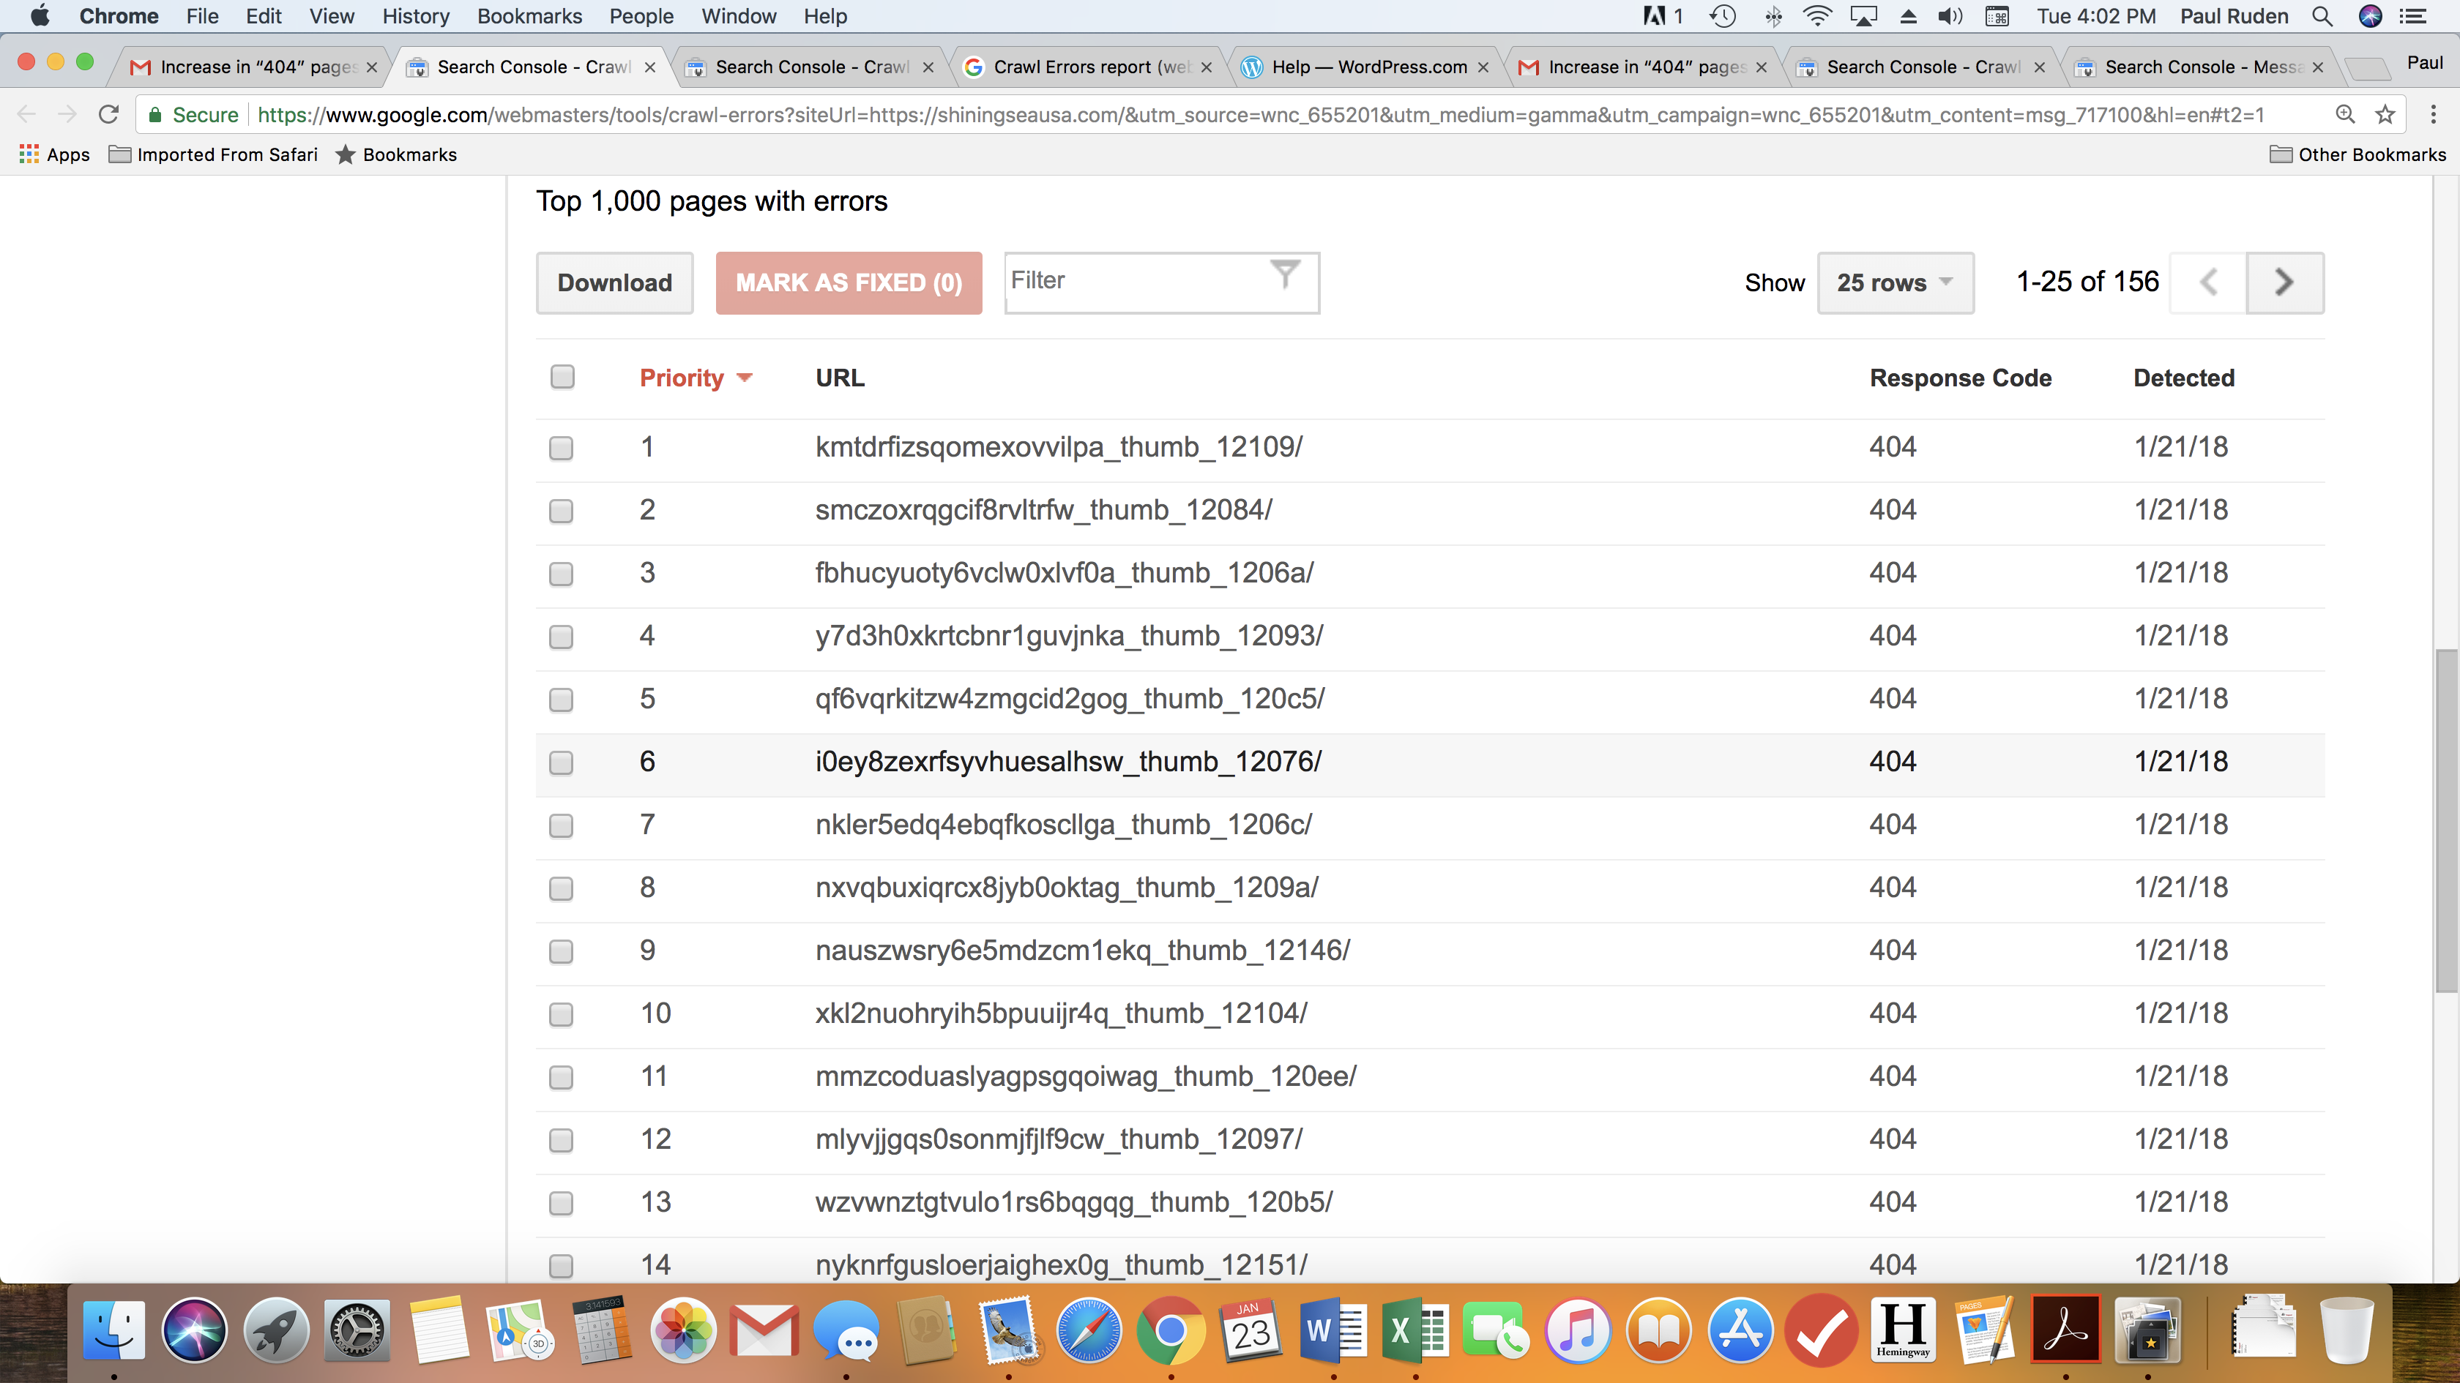The height and width of the screenshot is (1383, 2460).
Task: Expand the 25 rows dropdown
Action: (x=1895, y=282)
